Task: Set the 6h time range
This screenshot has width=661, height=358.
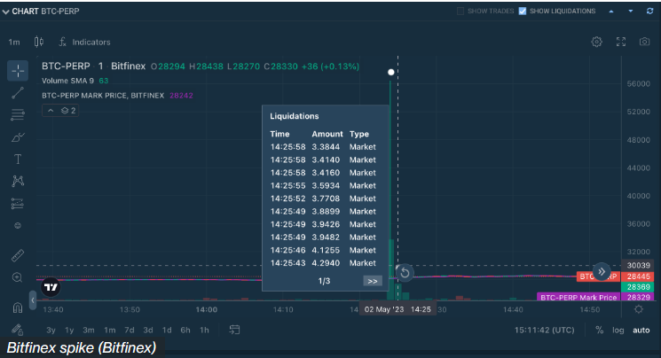Action: [x=185, y=331]
